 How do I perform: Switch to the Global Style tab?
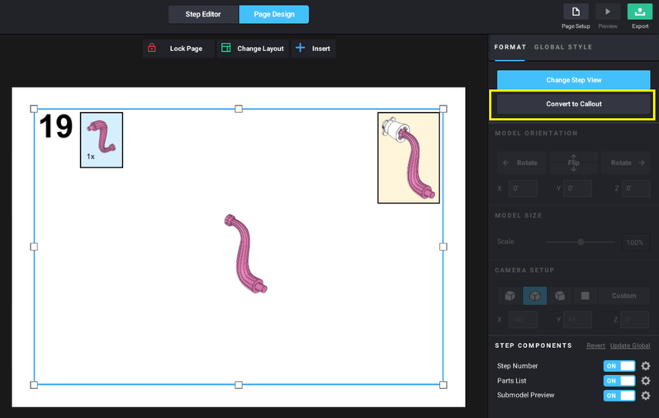(x=563, y=47)
